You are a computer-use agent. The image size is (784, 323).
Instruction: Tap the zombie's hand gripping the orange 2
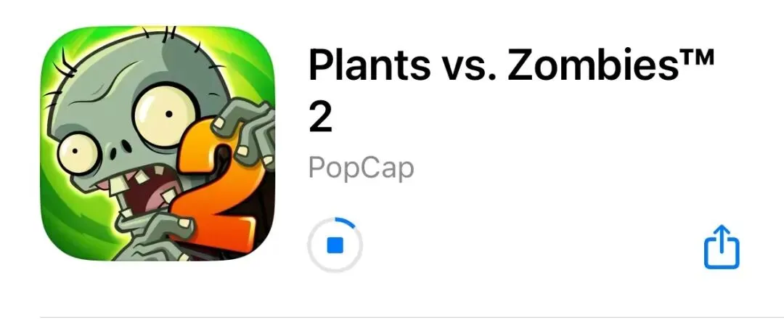pyautogui.click(x=245, y=131)
